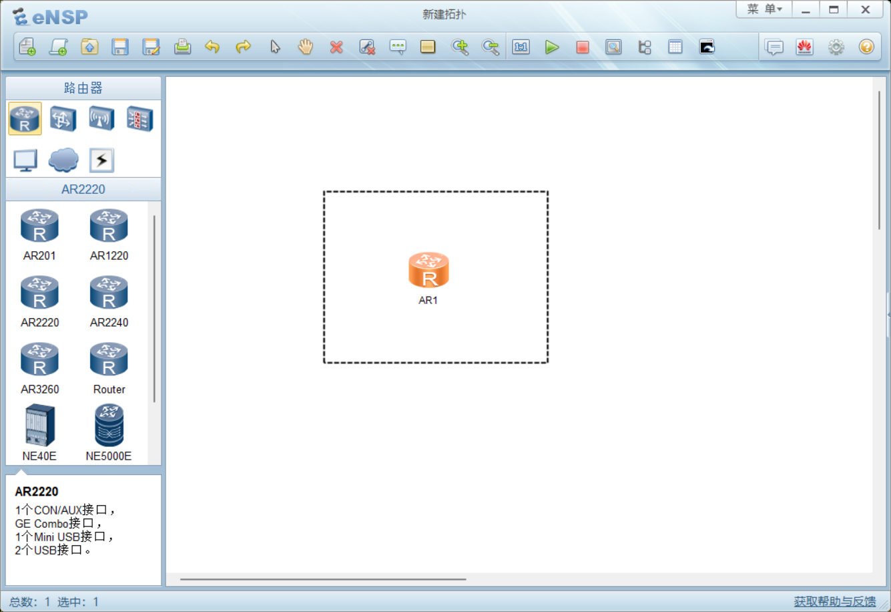Viewport: 891px width, 612px height.
Task: Visit the Huawei official website icon
Action: point(805,47)
